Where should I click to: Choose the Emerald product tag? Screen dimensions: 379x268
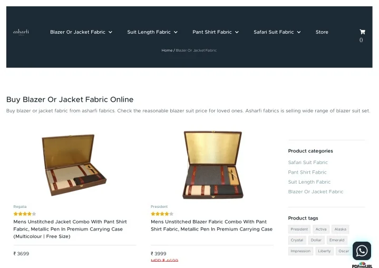click(337, 240)
